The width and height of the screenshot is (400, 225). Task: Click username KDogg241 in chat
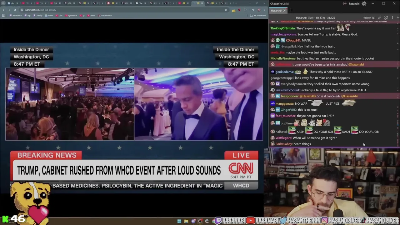pos(293,40)
